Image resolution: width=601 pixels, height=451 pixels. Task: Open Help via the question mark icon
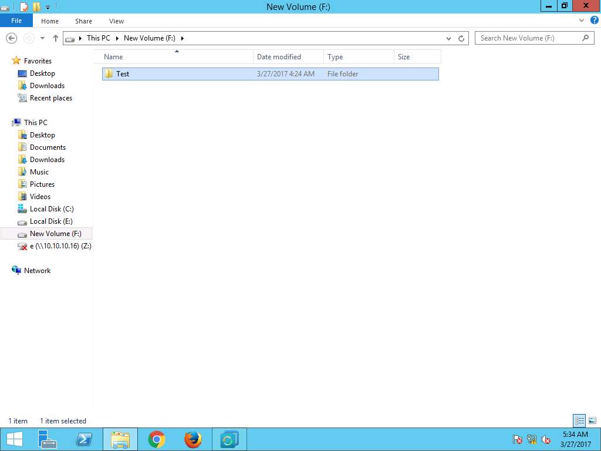tap(594, 21)
